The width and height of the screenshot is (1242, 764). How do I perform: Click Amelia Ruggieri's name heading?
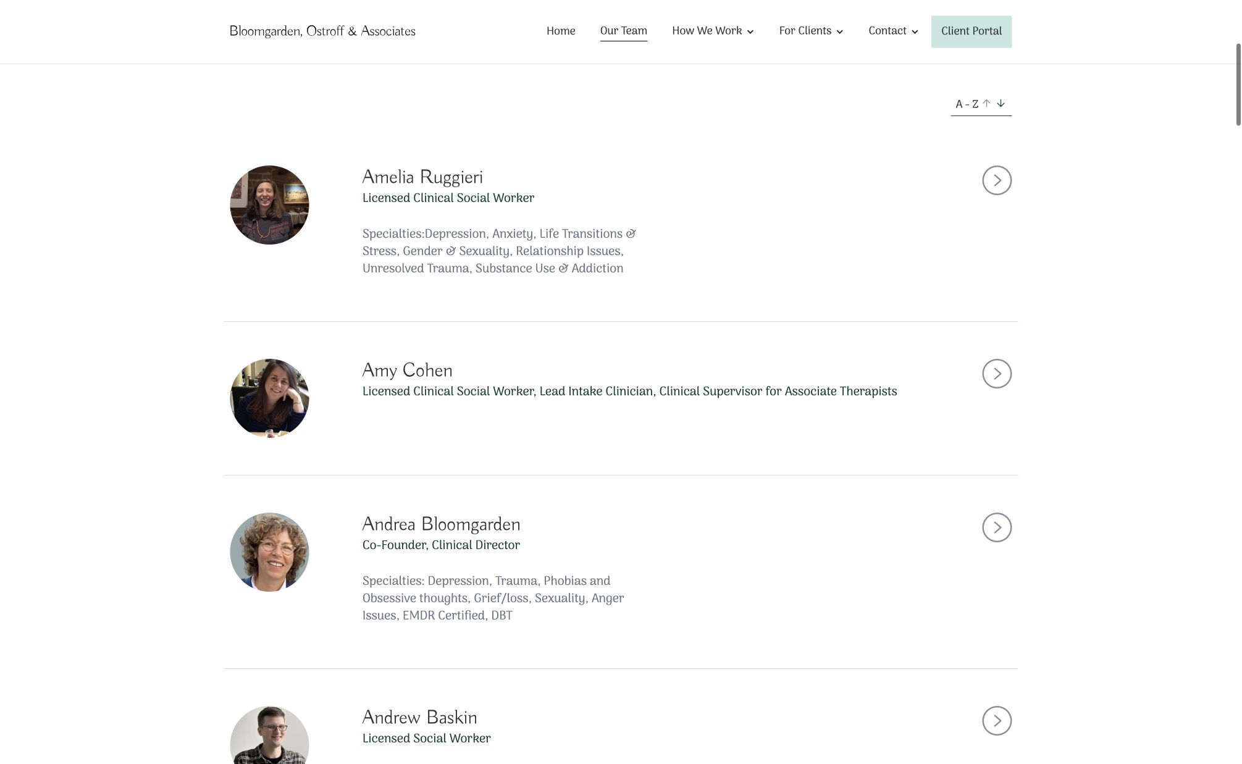pyautogui.click(x=422, y=177)
